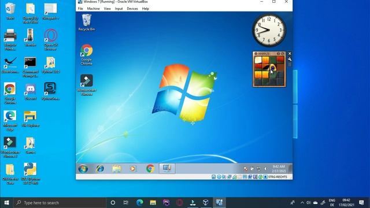Click the Show desktop strip in the Windows 7 taskbar
The width and height of the screenshot is (370, 208).
tap(290, 169)
